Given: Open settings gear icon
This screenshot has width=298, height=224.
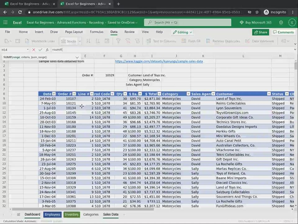Looking at the screenshot, I should tap(281, 22).
